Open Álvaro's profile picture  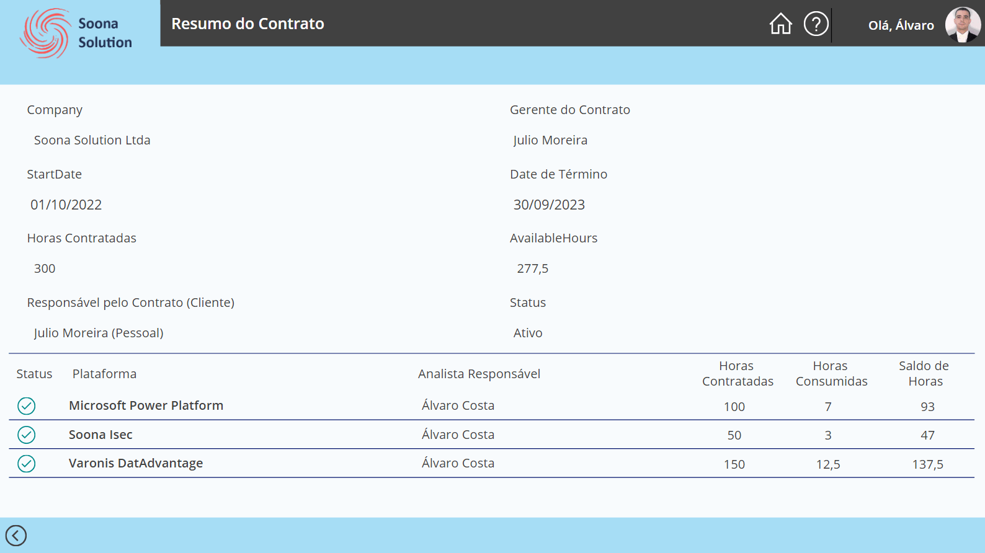click(963, 25)
